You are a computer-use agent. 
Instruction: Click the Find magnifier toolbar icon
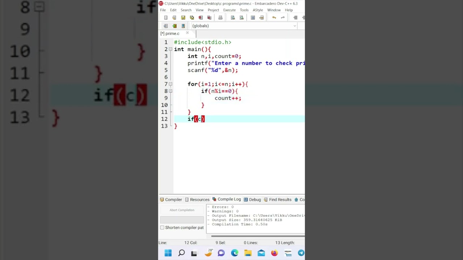coord(233,18)
